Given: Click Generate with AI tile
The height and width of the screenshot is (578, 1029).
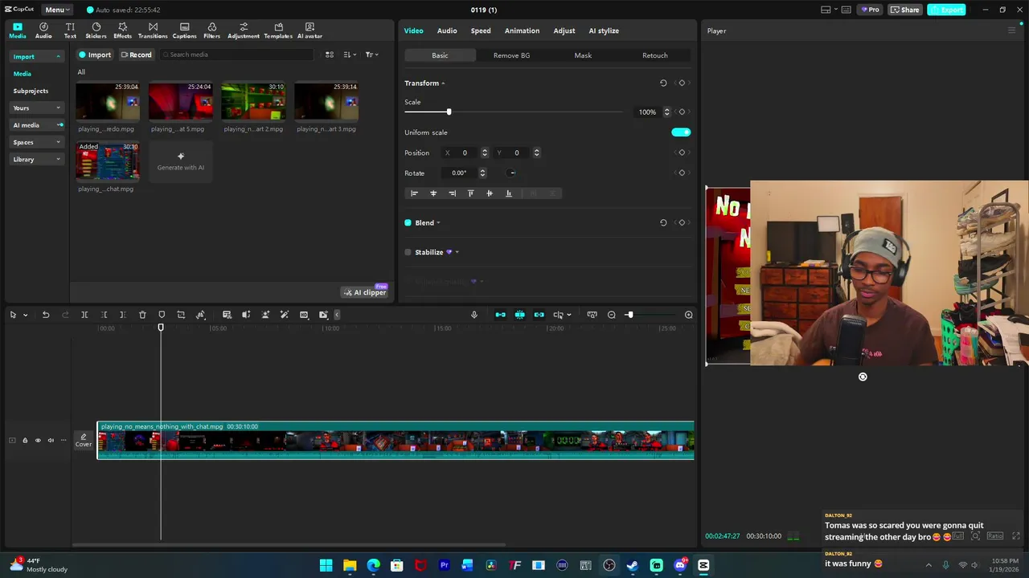Looking at the screenshot, I should pyautogui.click(x=181, y=161).
